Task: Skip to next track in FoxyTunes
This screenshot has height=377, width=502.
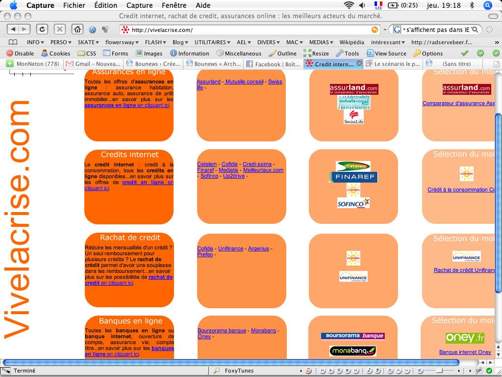Action: tap(356, 371)
